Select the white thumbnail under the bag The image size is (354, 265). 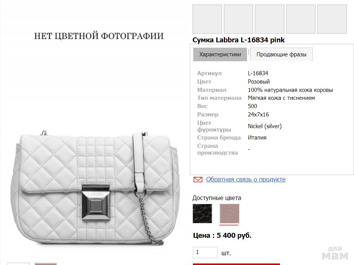[x=19, y=264]
